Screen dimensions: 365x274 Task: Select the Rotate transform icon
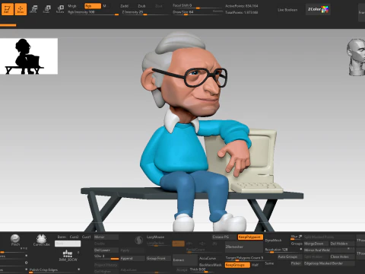coord(60,9)
